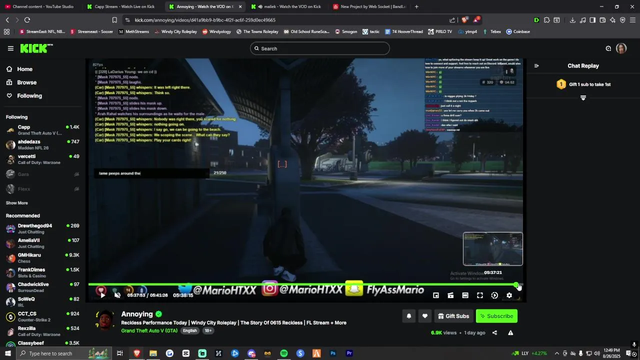Open the Kick messages icon near avatar

coord(608,48)
